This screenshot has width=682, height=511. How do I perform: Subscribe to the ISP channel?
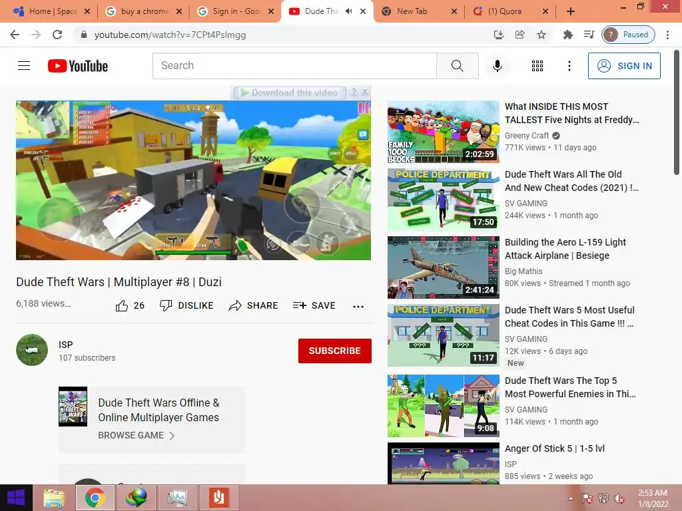[334, 351]
